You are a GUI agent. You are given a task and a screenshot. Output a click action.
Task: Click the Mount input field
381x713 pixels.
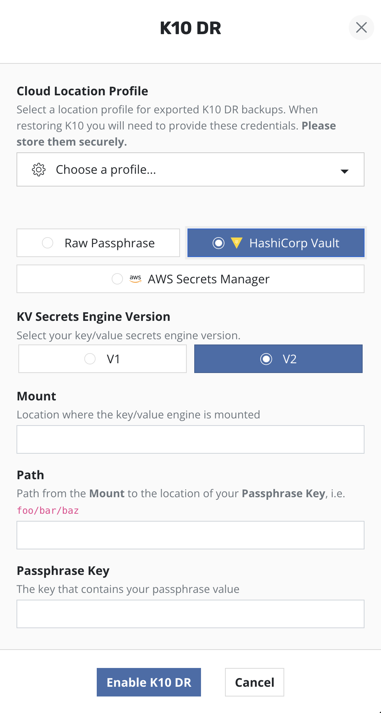190,439
